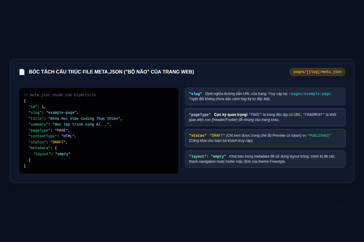Click the code line "pageType": "PAGE"
Screen dimensions: 364x242
click(49, 130)
